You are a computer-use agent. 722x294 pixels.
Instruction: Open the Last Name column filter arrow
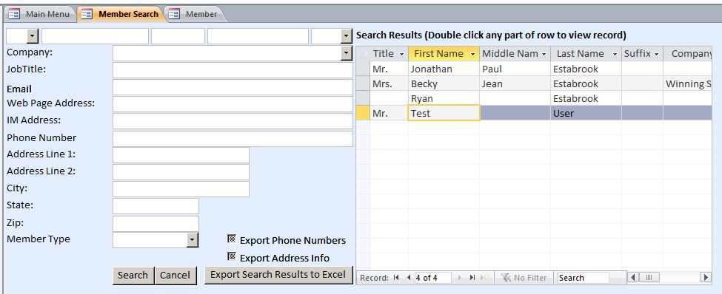[615, 54]
